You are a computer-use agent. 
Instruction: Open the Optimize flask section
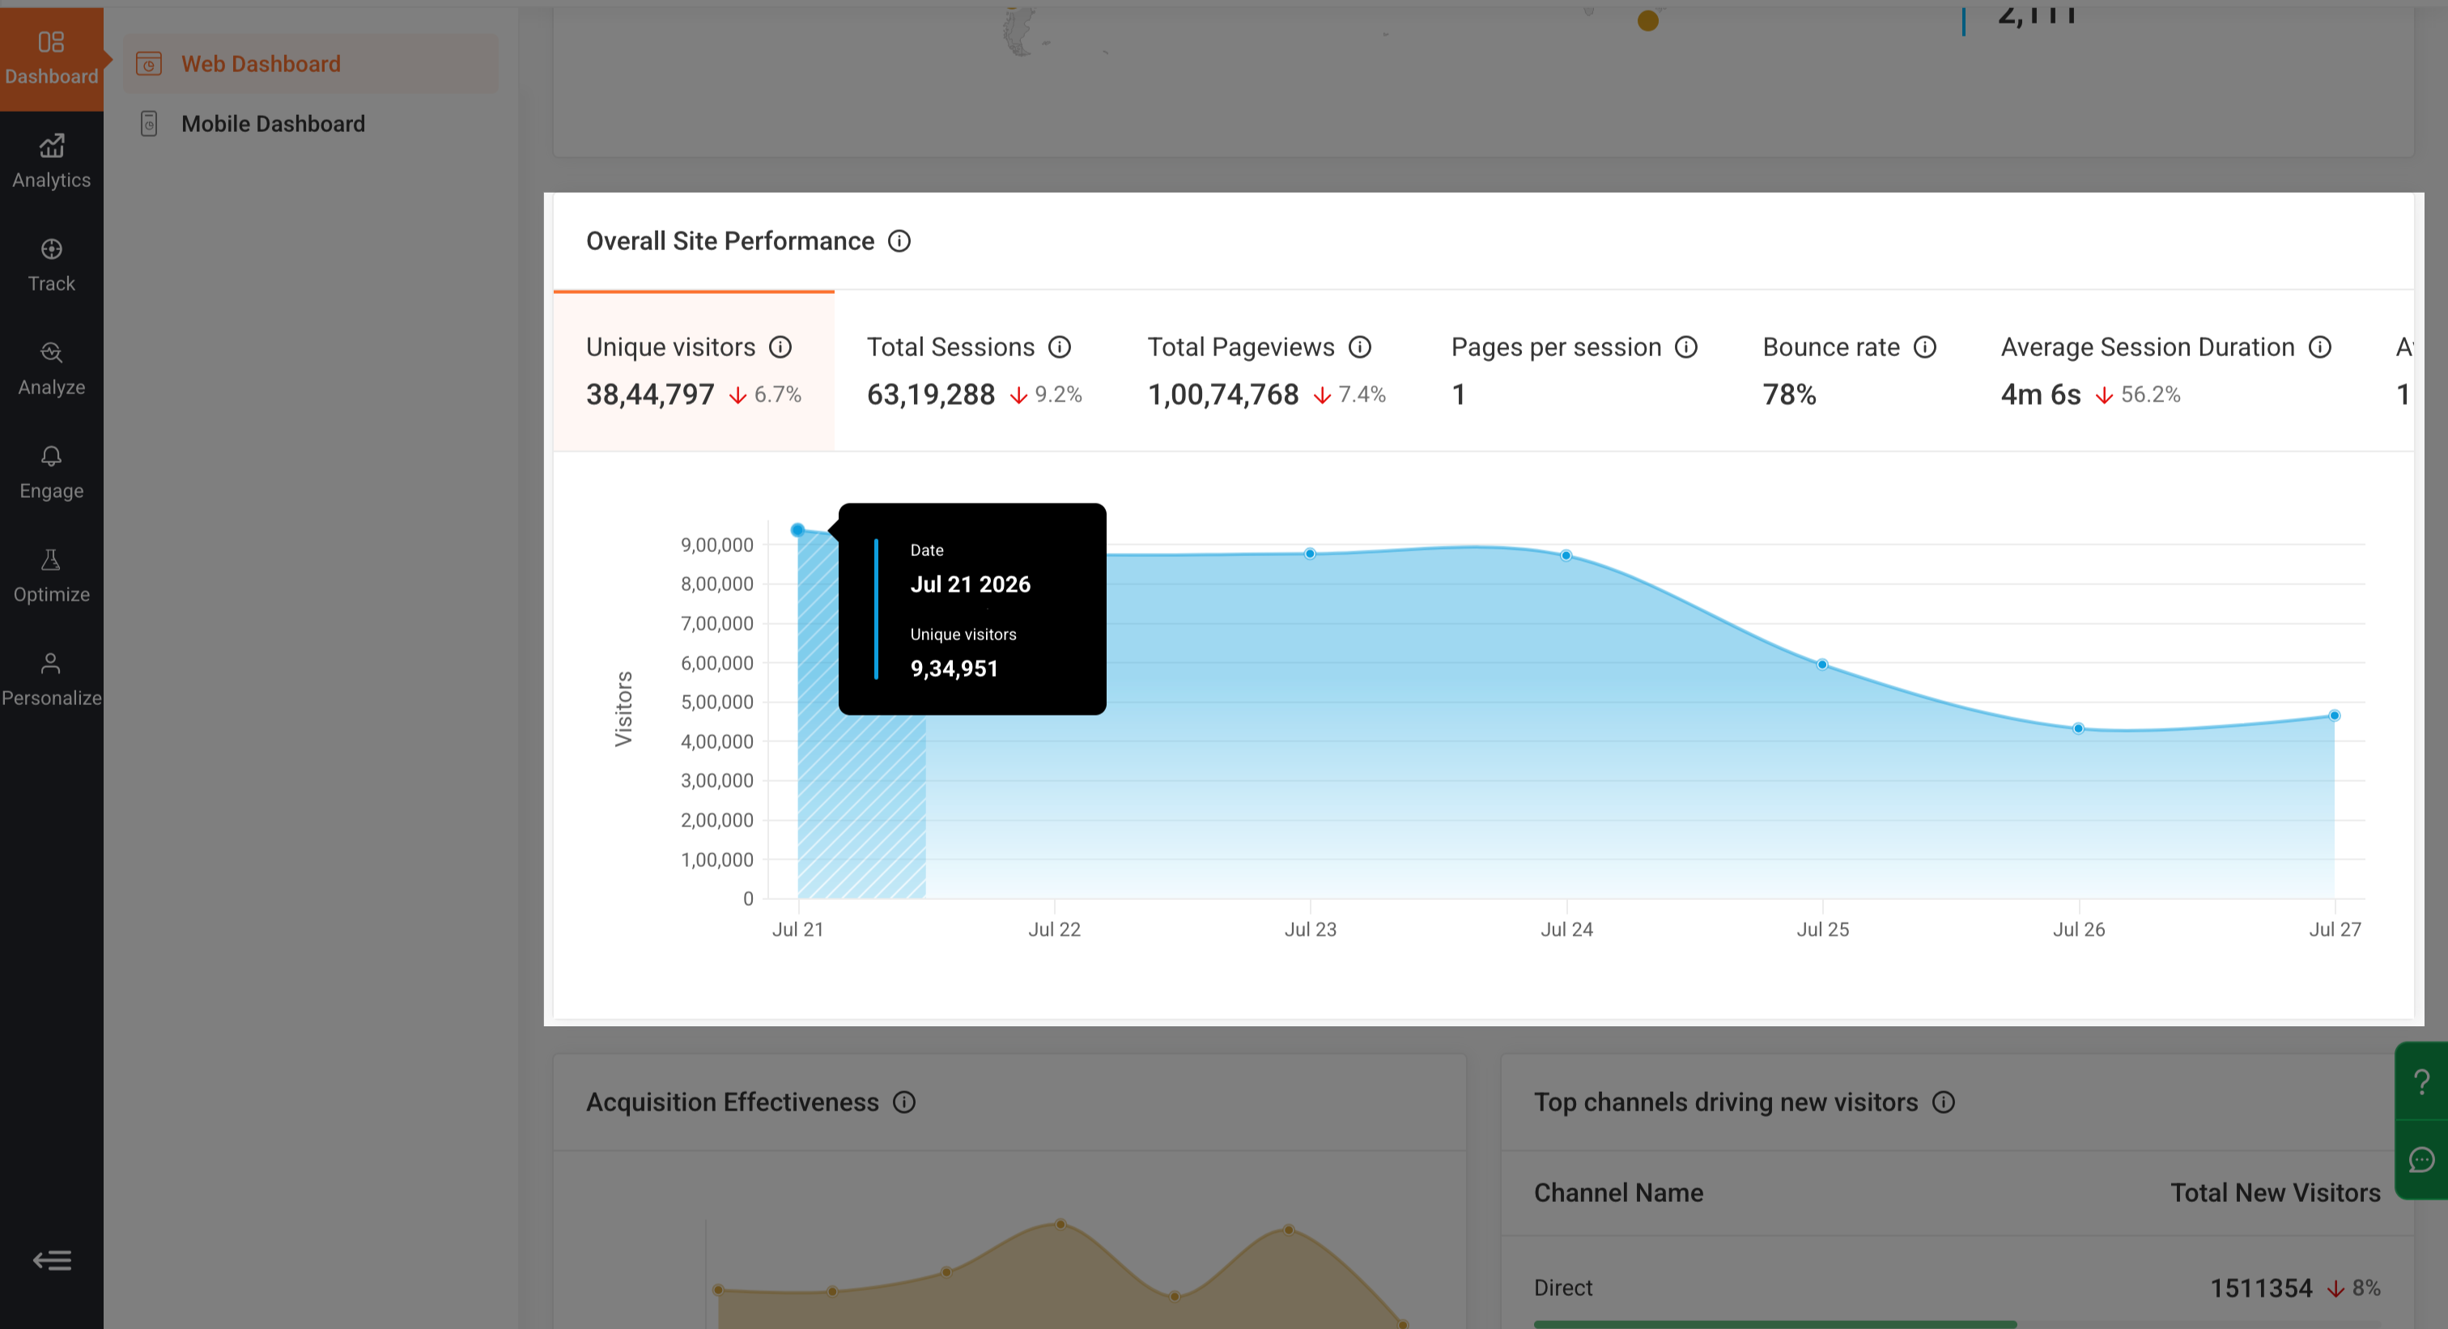tap(51, 575)
